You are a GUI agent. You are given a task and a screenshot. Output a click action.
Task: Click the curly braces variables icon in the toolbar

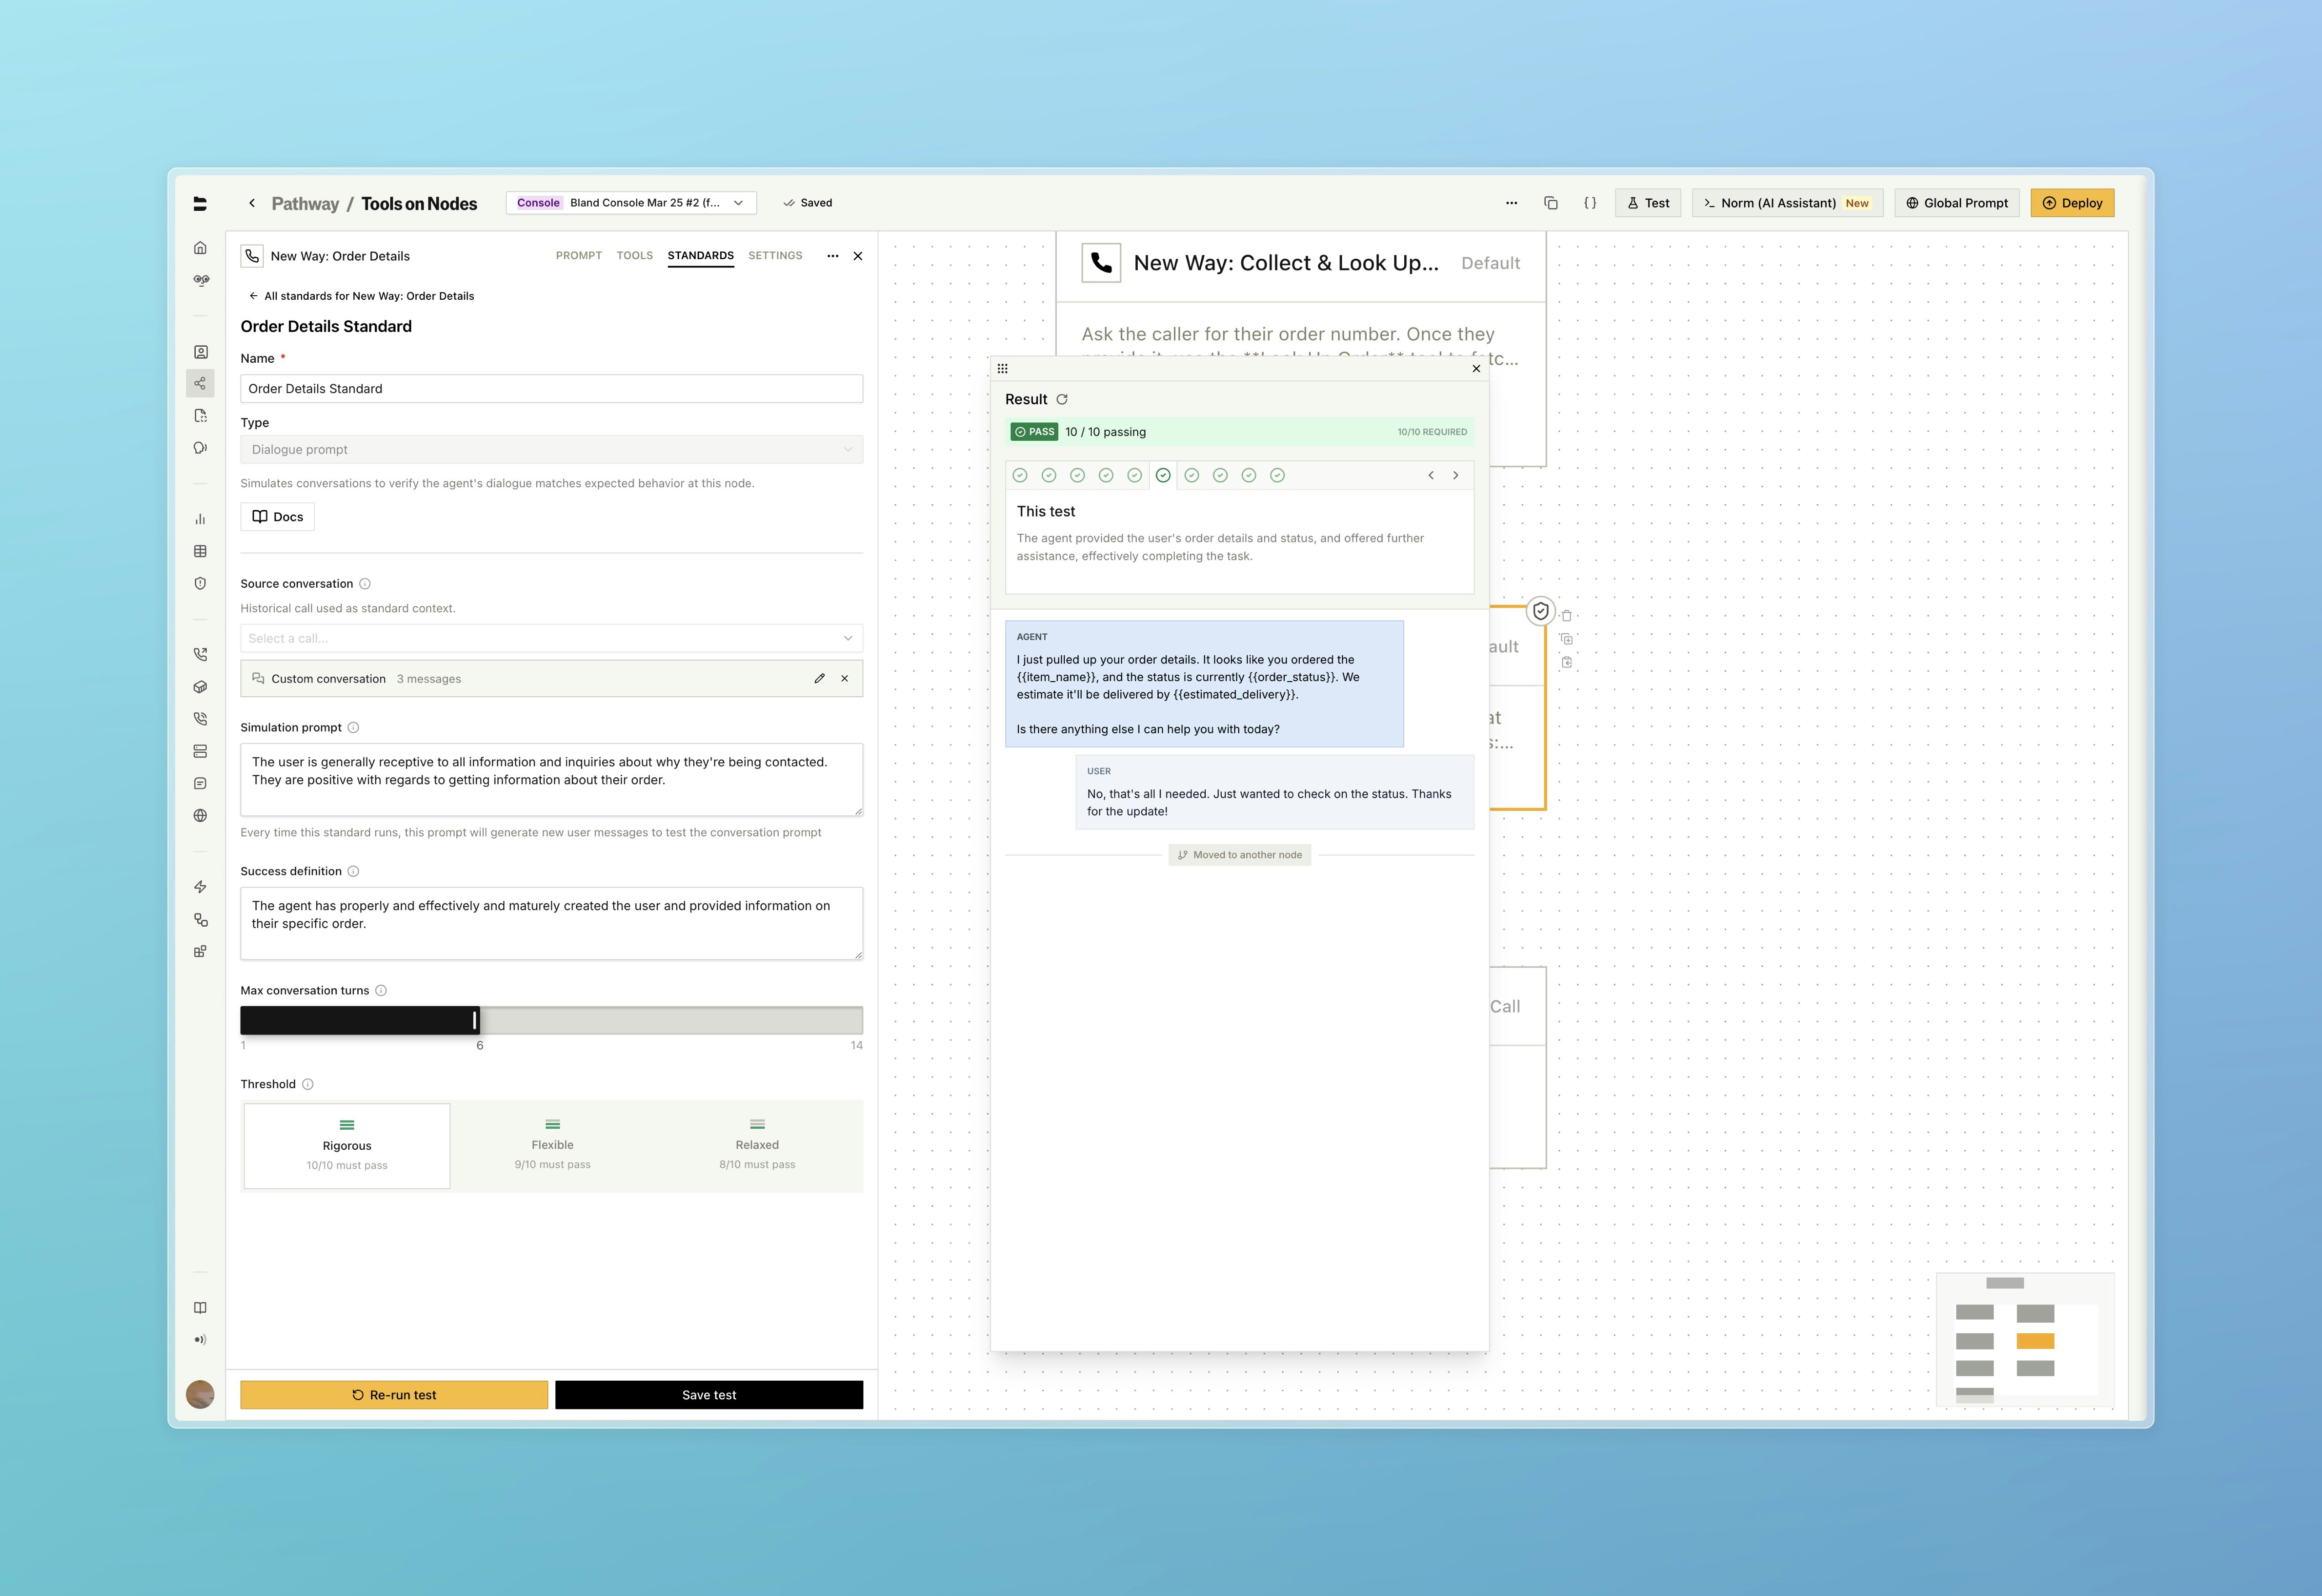pos(1590,202)
